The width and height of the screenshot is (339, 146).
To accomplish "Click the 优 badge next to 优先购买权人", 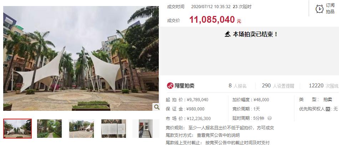I will coord(328,109).
